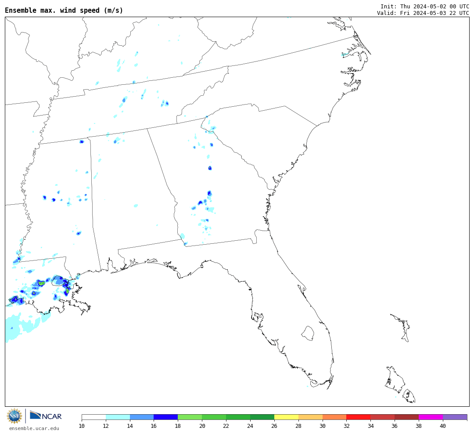Click the 'Valid: Fri 2024-05-03 22 UTC' text
The image size is (474, 434).
(x=423, y=13)
